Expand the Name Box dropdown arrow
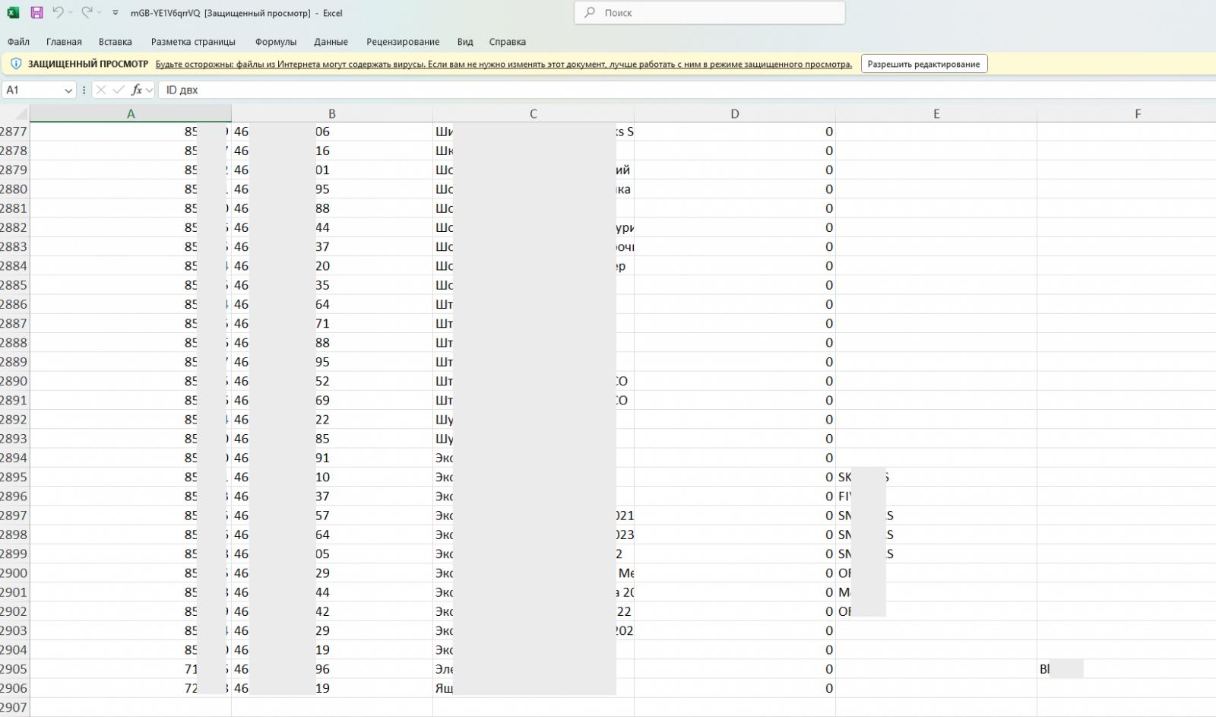The width and height of the screenshot is (1216, 717). (x=68, y=90)
